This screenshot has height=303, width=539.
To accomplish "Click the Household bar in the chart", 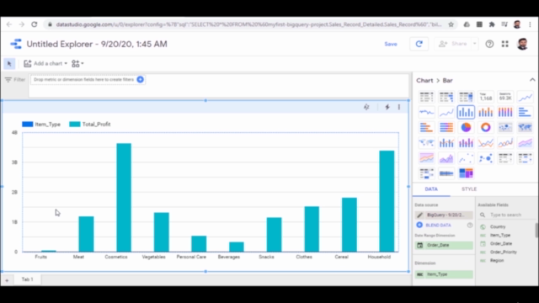I will tap(387, 201).
